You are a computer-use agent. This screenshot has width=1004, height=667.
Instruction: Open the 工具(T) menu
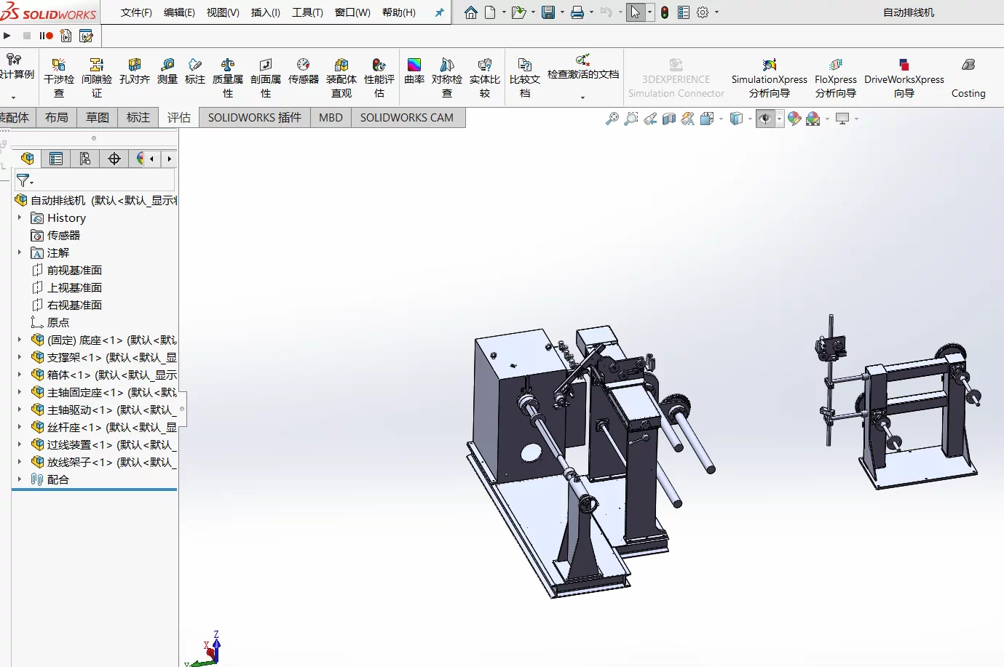pos(307,12)
